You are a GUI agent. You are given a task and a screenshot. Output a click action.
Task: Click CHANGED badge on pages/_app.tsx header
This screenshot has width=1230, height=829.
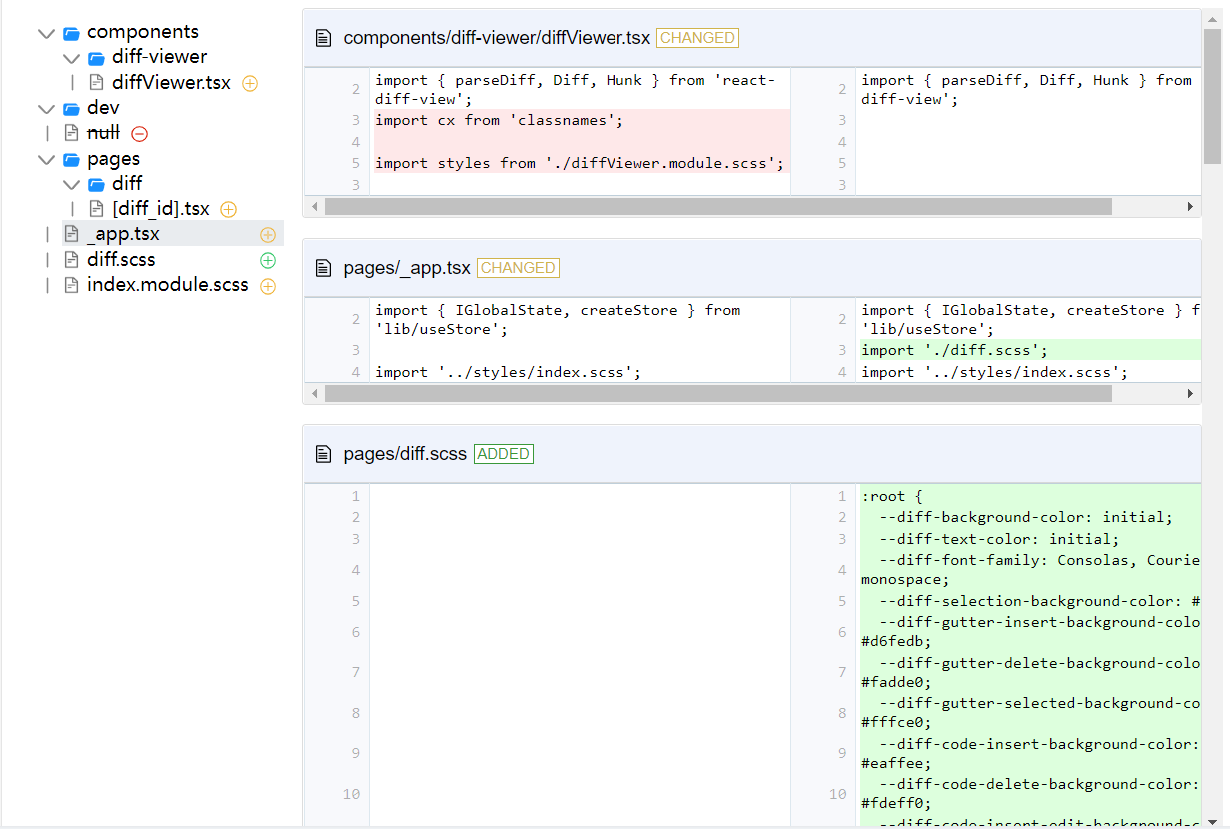point(518,268)
